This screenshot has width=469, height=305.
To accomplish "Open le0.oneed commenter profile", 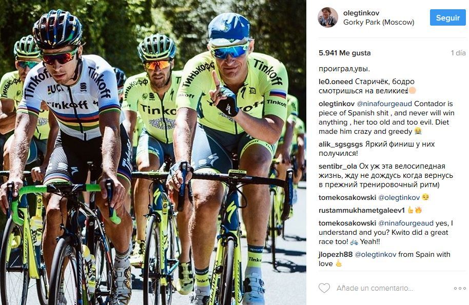I will pyautogui.click(x=336, y=82).
